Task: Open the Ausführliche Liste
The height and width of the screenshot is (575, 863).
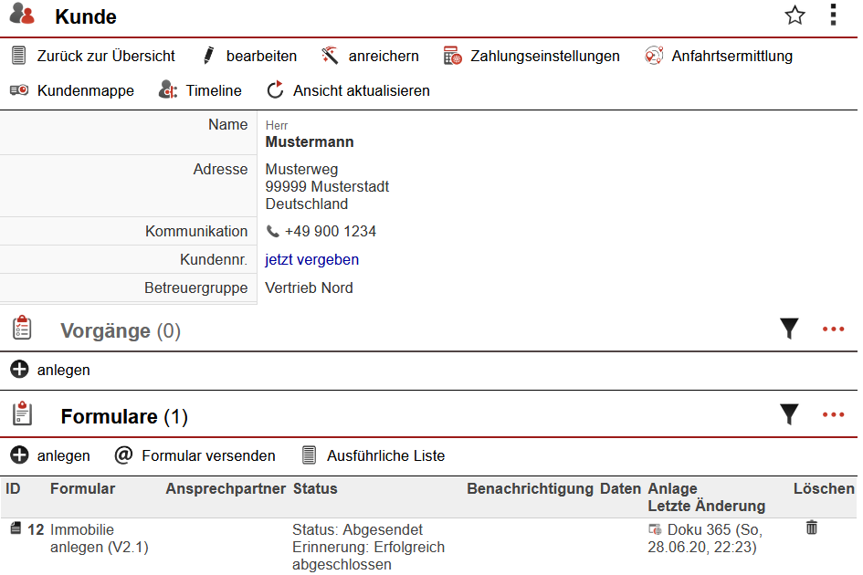Action: click(x=385, y=455)
